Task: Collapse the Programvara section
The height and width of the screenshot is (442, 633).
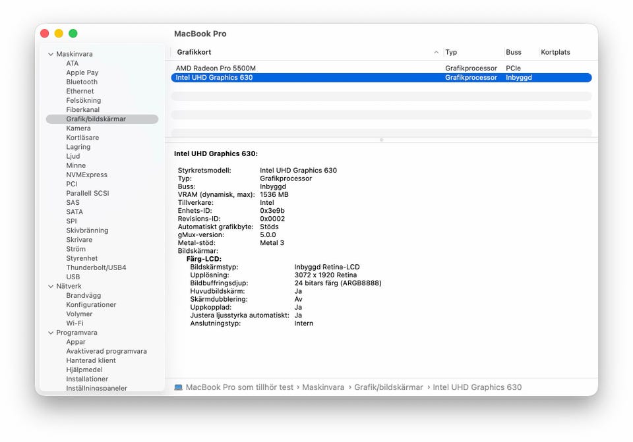Action: [x=51, y=333]
